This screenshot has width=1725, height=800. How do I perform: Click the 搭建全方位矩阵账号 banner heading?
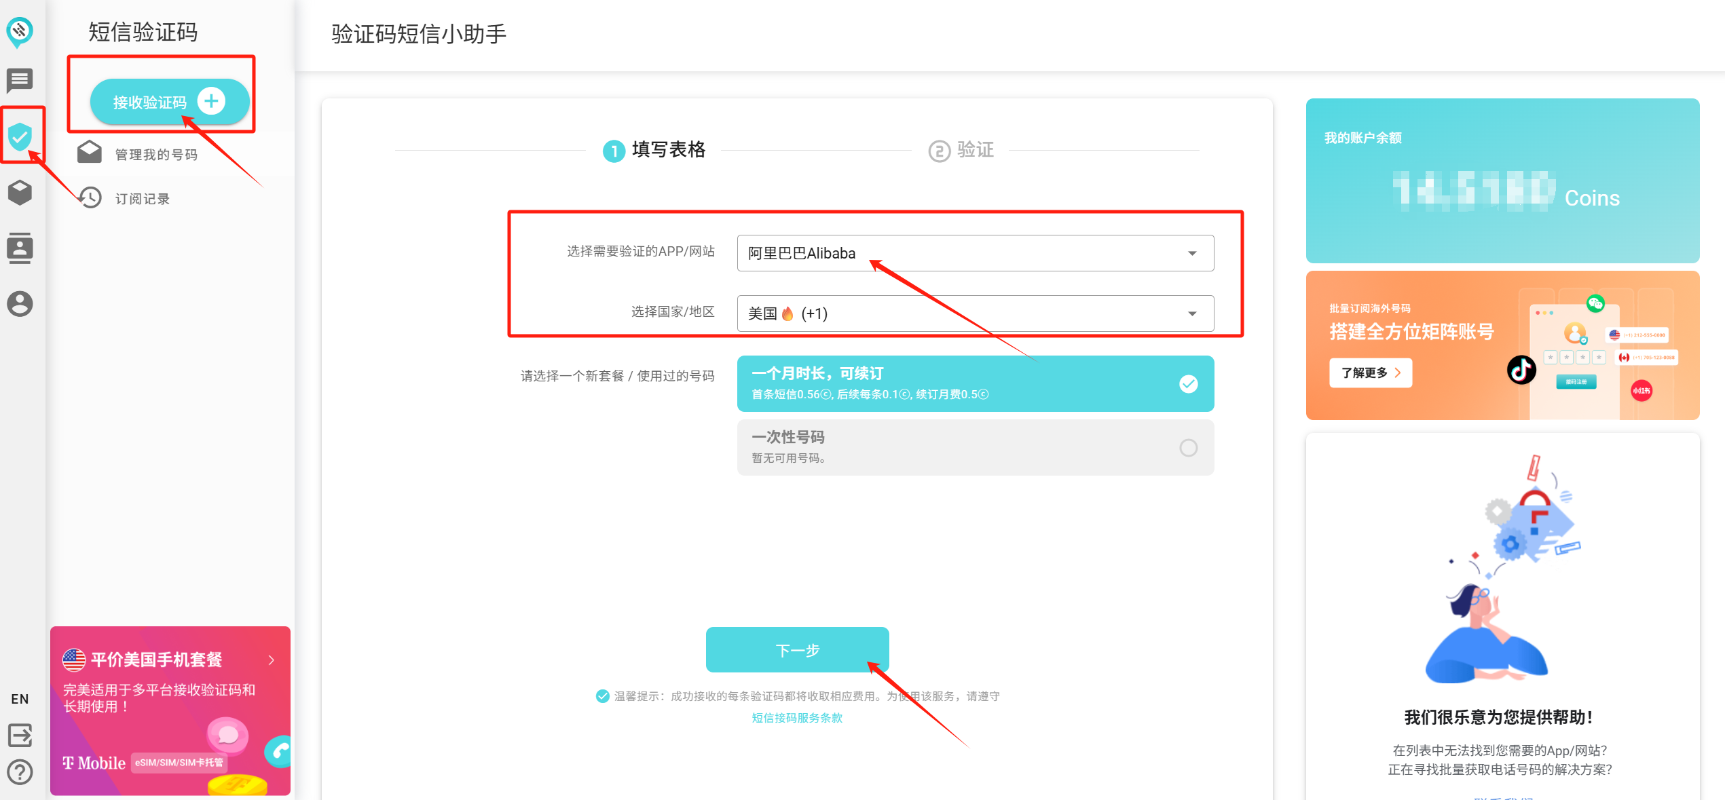tap(1411, 332)
